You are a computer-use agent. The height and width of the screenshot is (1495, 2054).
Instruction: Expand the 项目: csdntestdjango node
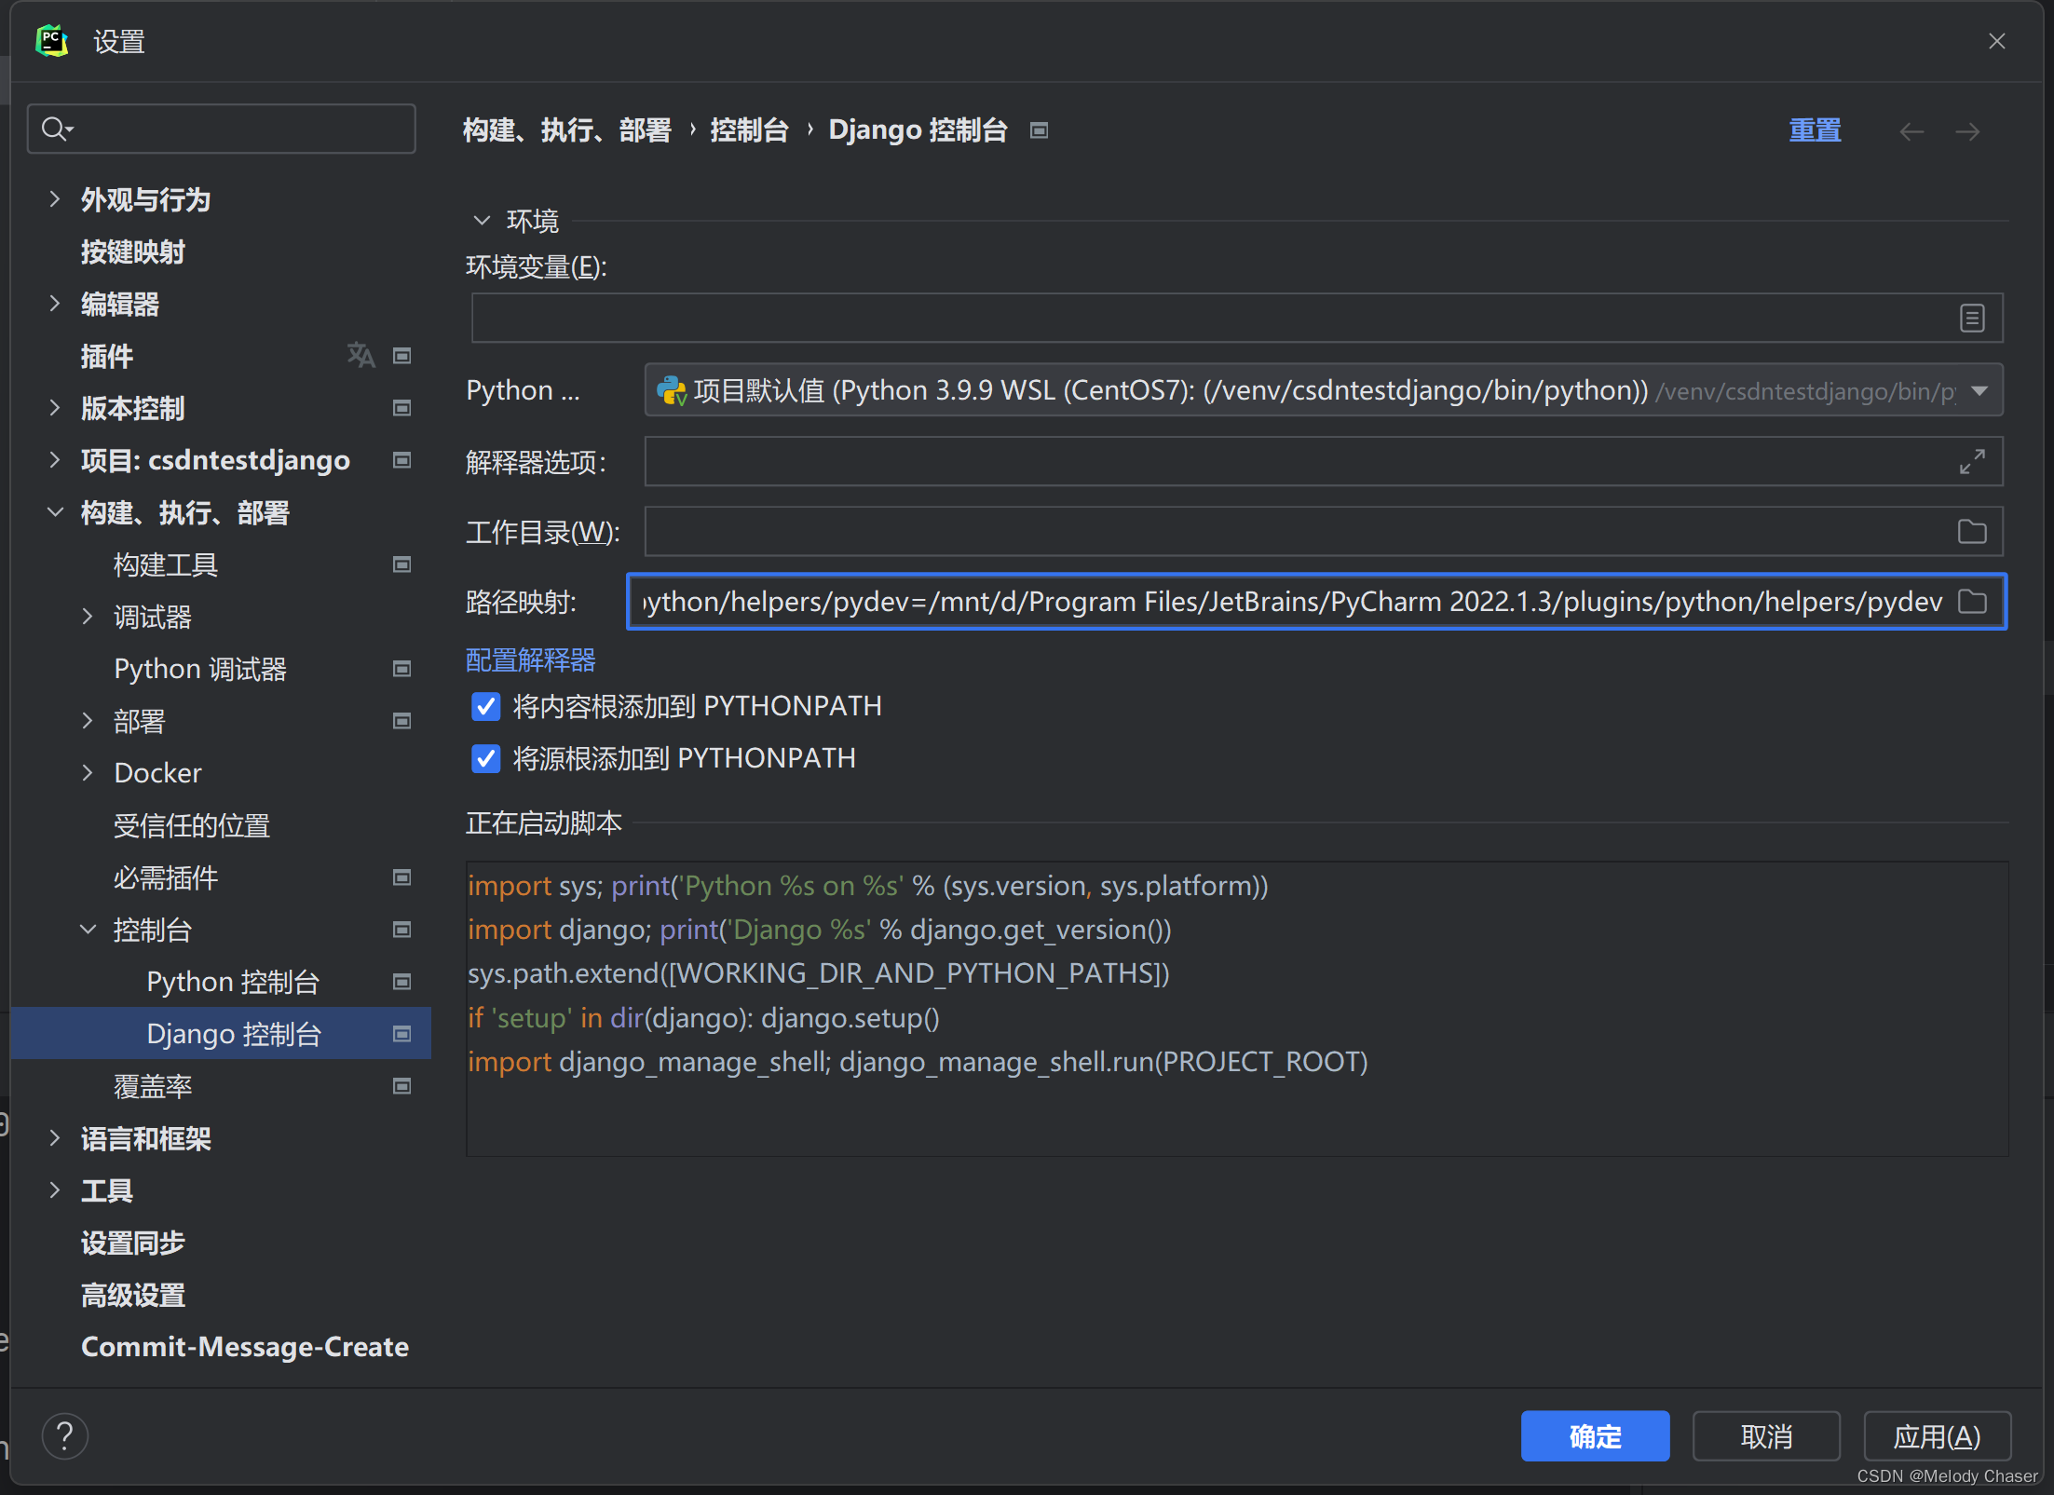tap(55, 460)
